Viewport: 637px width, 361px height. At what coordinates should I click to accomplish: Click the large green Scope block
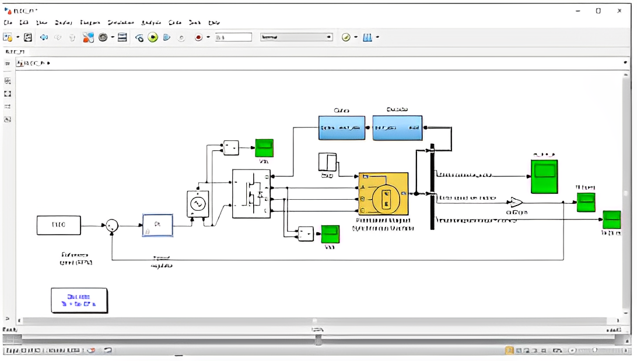544,176
